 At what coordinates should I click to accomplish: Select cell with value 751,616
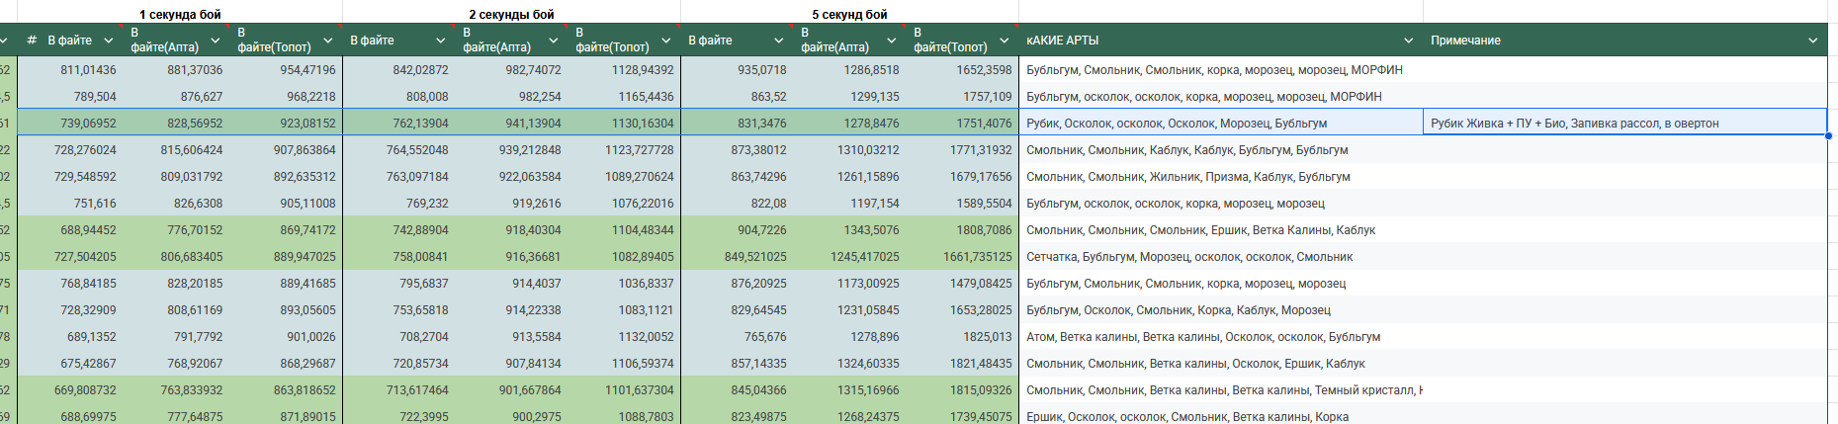(70, 204)
